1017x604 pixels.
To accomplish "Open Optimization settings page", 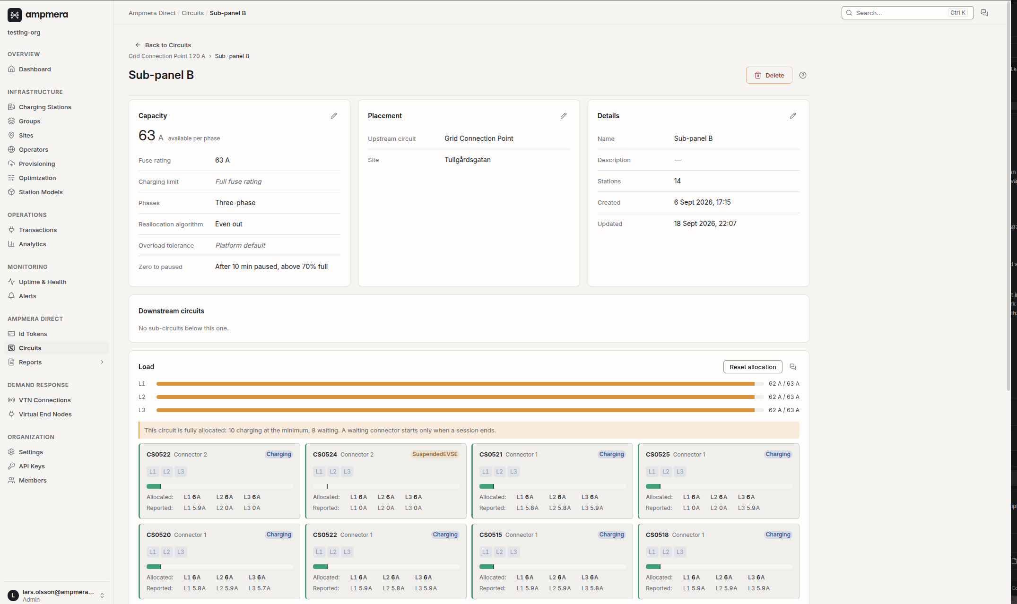I will coord(56,178).
